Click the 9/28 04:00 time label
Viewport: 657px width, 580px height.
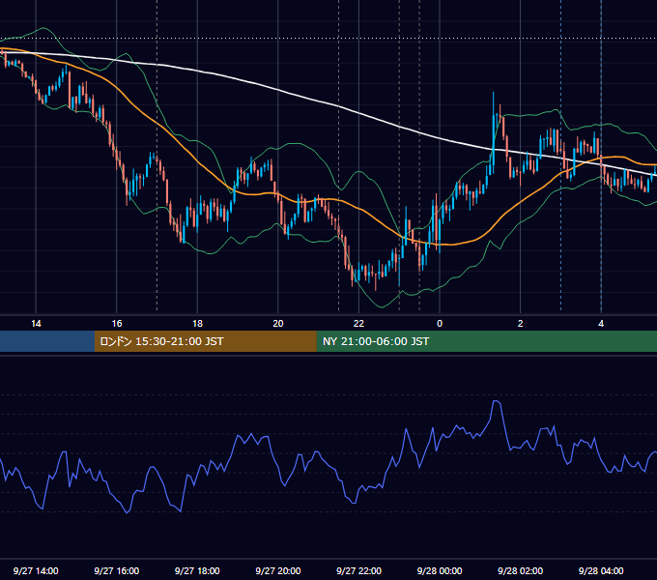point(601,570)
